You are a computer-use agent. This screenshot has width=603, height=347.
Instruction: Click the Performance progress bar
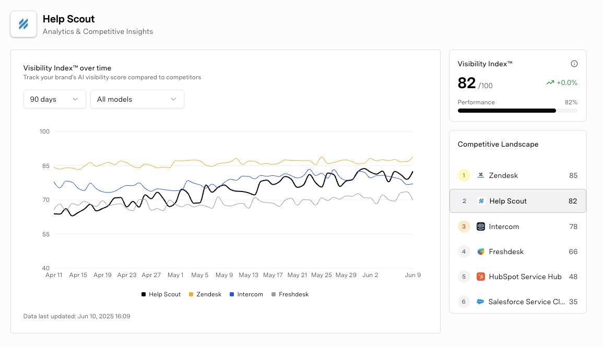pyautogui.click(x=517, y=111)
